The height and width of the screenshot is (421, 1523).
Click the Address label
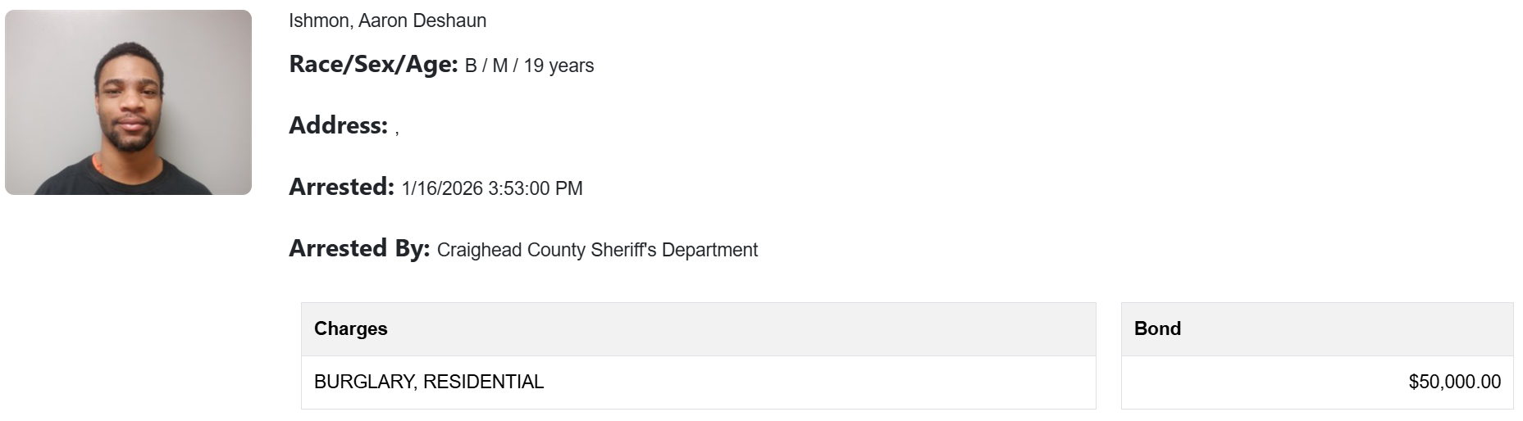tap(338, 126)
